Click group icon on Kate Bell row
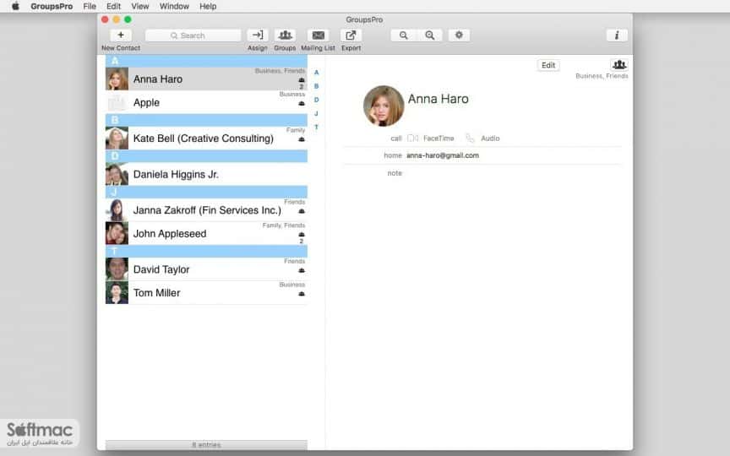Viewport: 730px width, 456px height. coord(302,139)
